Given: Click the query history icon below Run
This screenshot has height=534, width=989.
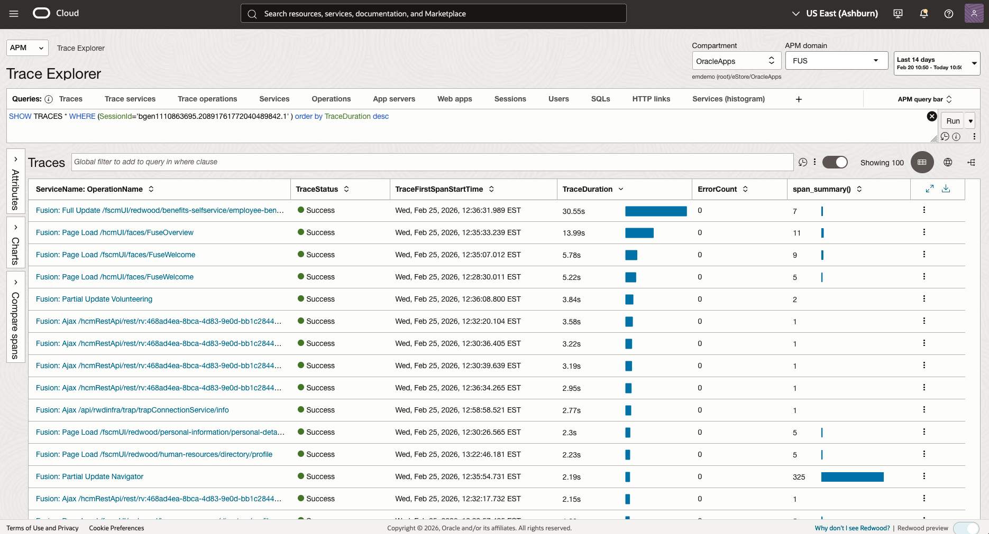Looking at the screenshot, I should (x=946, y=136).
